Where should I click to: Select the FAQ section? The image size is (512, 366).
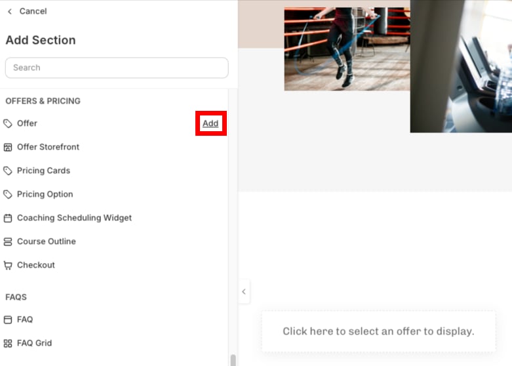114,319
